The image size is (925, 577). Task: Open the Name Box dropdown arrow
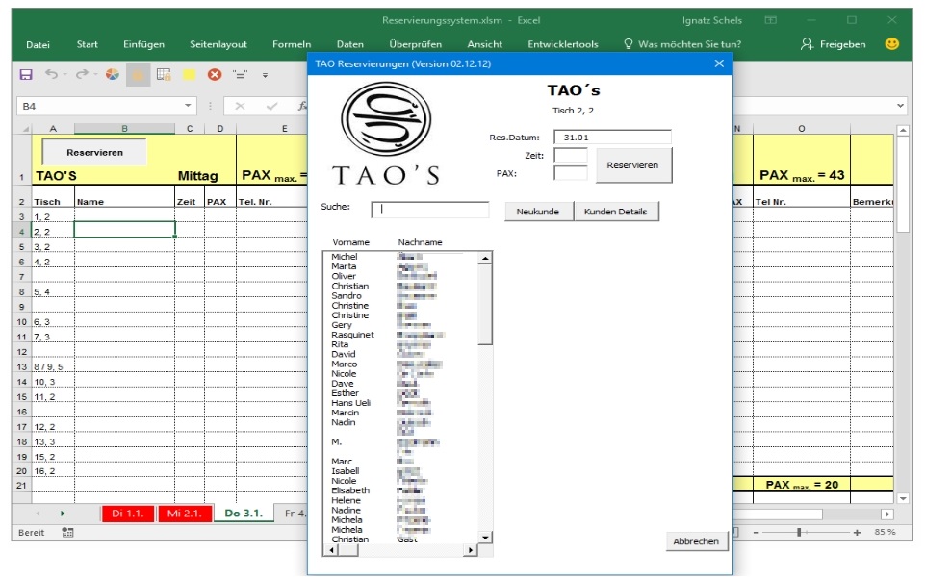188,106
